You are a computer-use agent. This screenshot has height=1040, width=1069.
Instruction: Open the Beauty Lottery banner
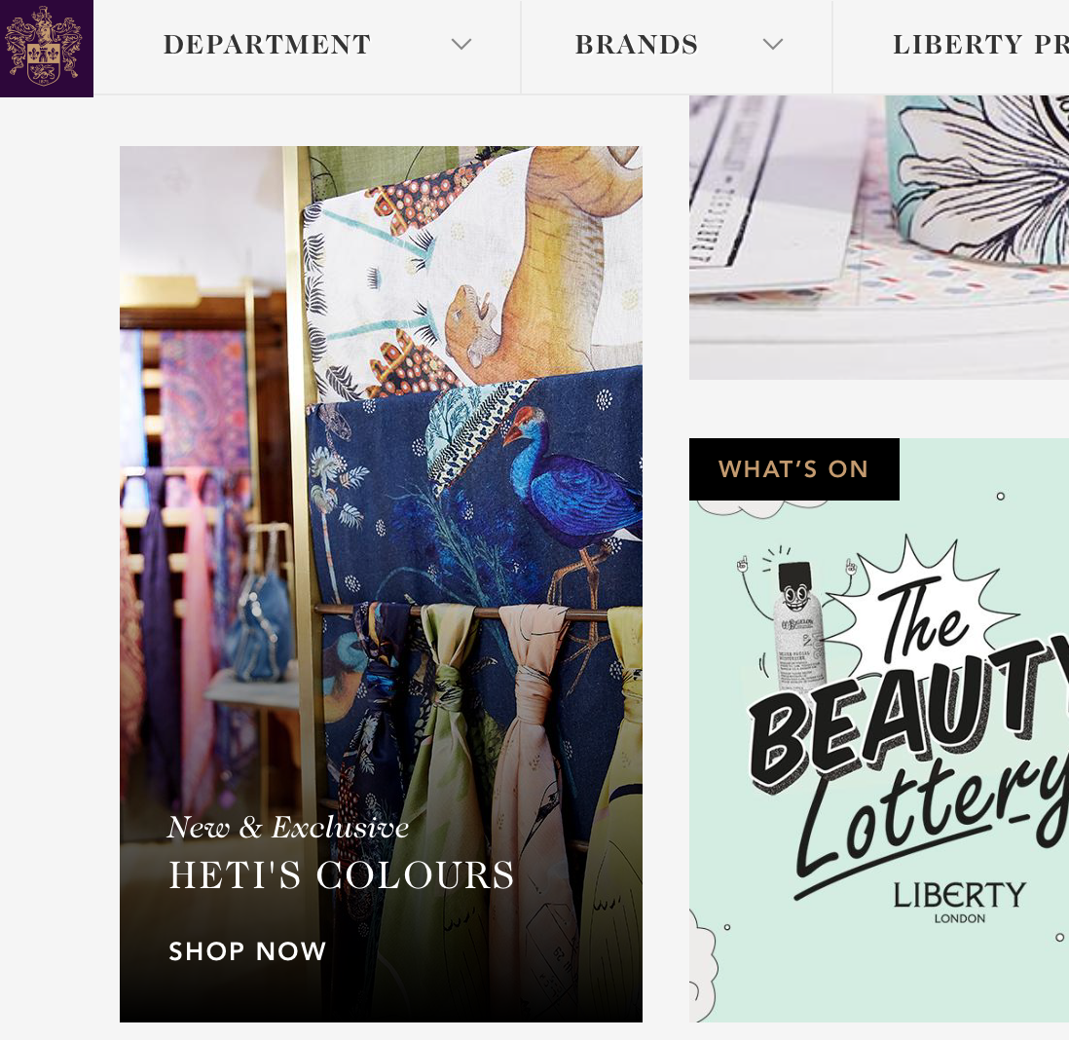tap(879, 729)
